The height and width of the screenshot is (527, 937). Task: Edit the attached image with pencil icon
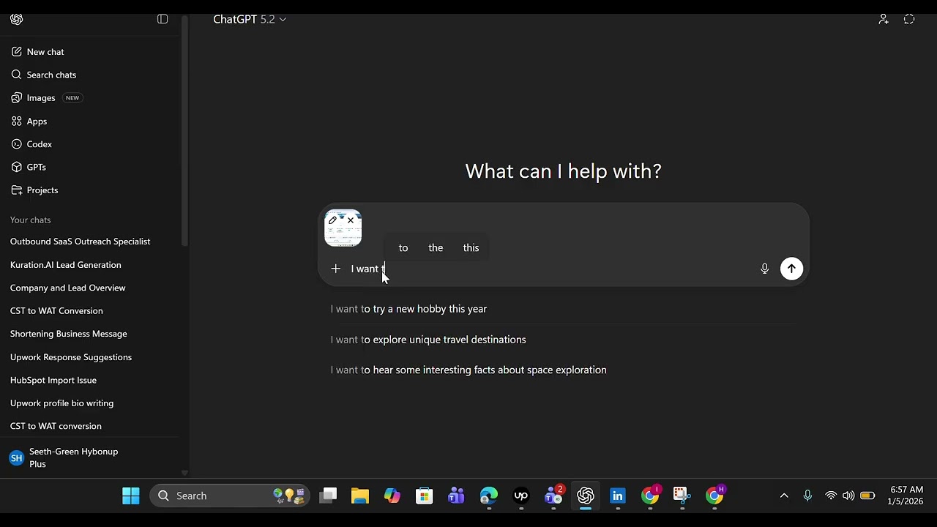point(333,220)
